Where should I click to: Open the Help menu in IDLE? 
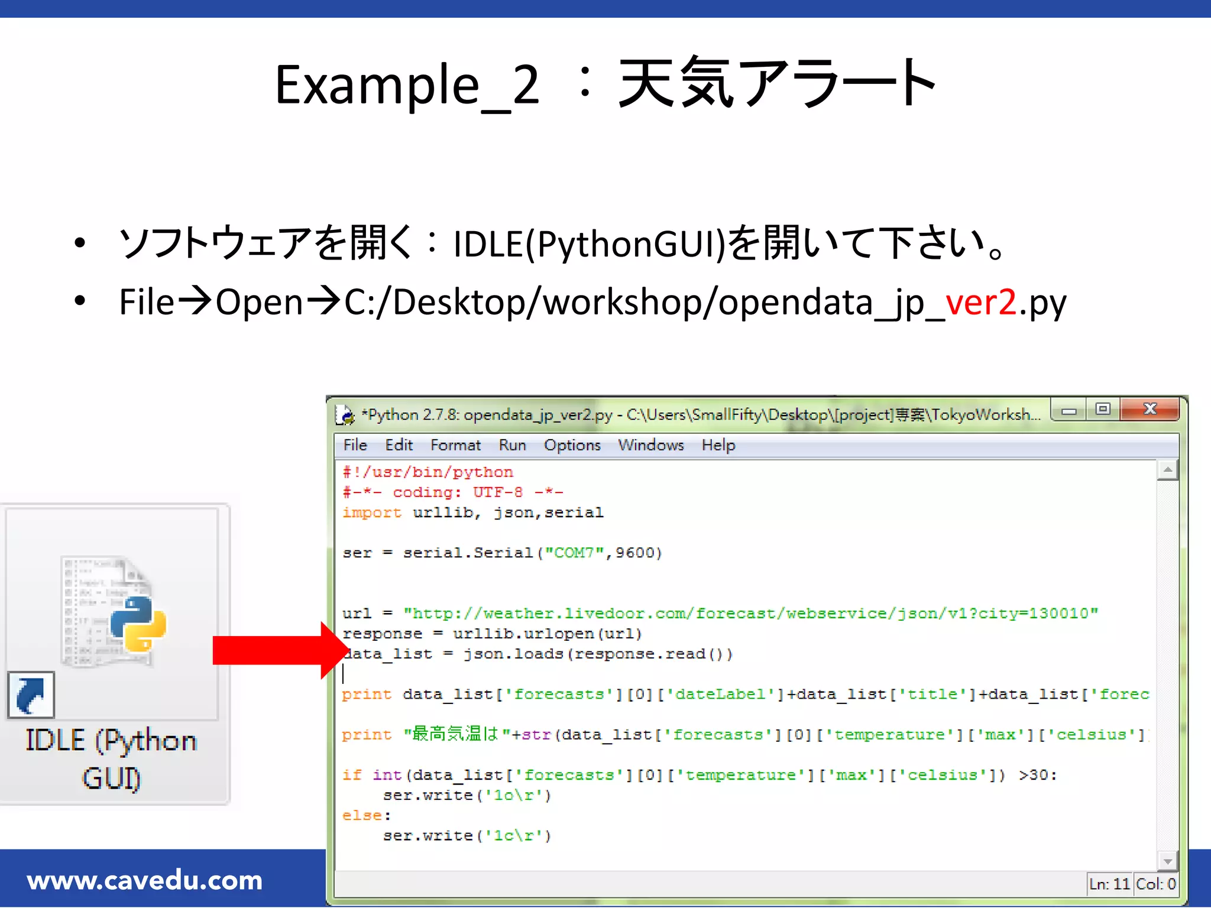(718, 445)
